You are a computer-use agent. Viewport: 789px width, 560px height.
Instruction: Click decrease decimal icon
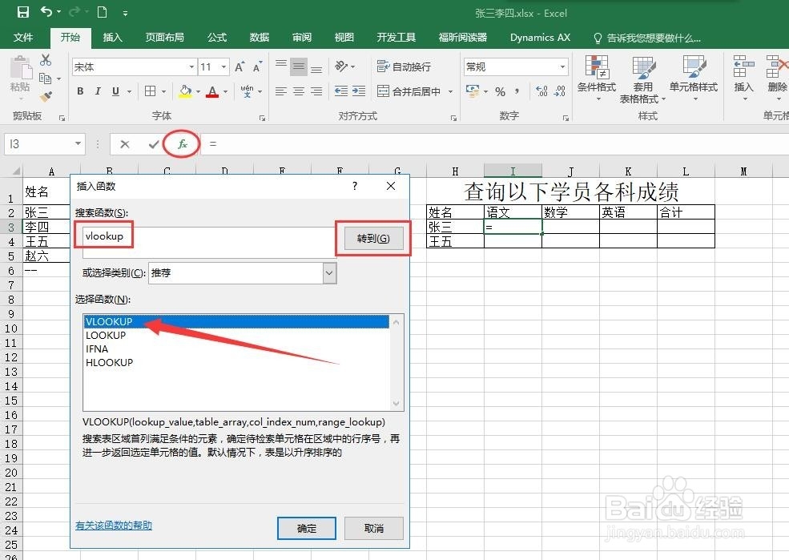pos(560,91)
